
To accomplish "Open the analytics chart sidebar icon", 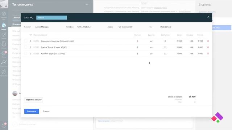I will click(x=4, y=62).
